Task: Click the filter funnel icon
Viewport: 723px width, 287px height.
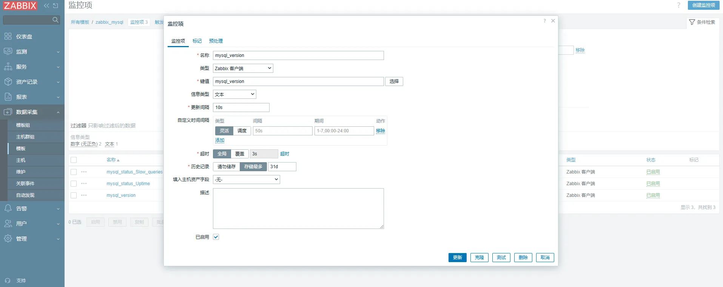Action: point(692,22)
